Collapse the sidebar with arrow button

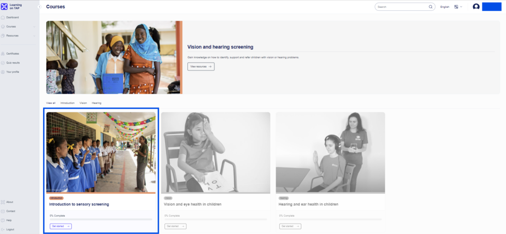tap(40, 7)
